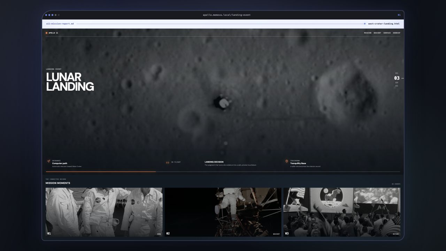The image size is (446, 251).
Task: Select the west-crater-landing.html file label
Action: 384,24
